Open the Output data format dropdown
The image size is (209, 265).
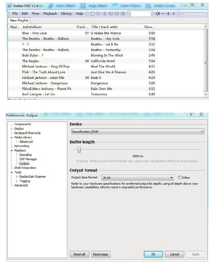(138, 177)
